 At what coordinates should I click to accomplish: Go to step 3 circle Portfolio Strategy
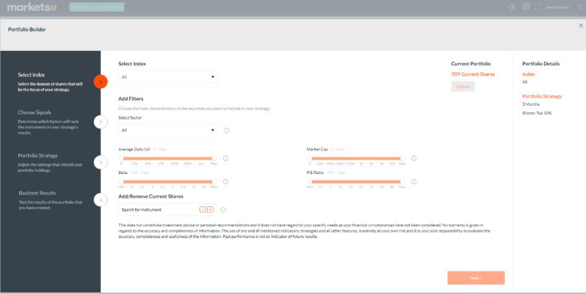pyautogui.click(x=100, y=162)
